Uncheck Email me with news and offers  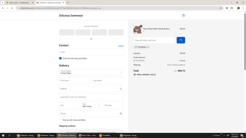coord(60,58)
